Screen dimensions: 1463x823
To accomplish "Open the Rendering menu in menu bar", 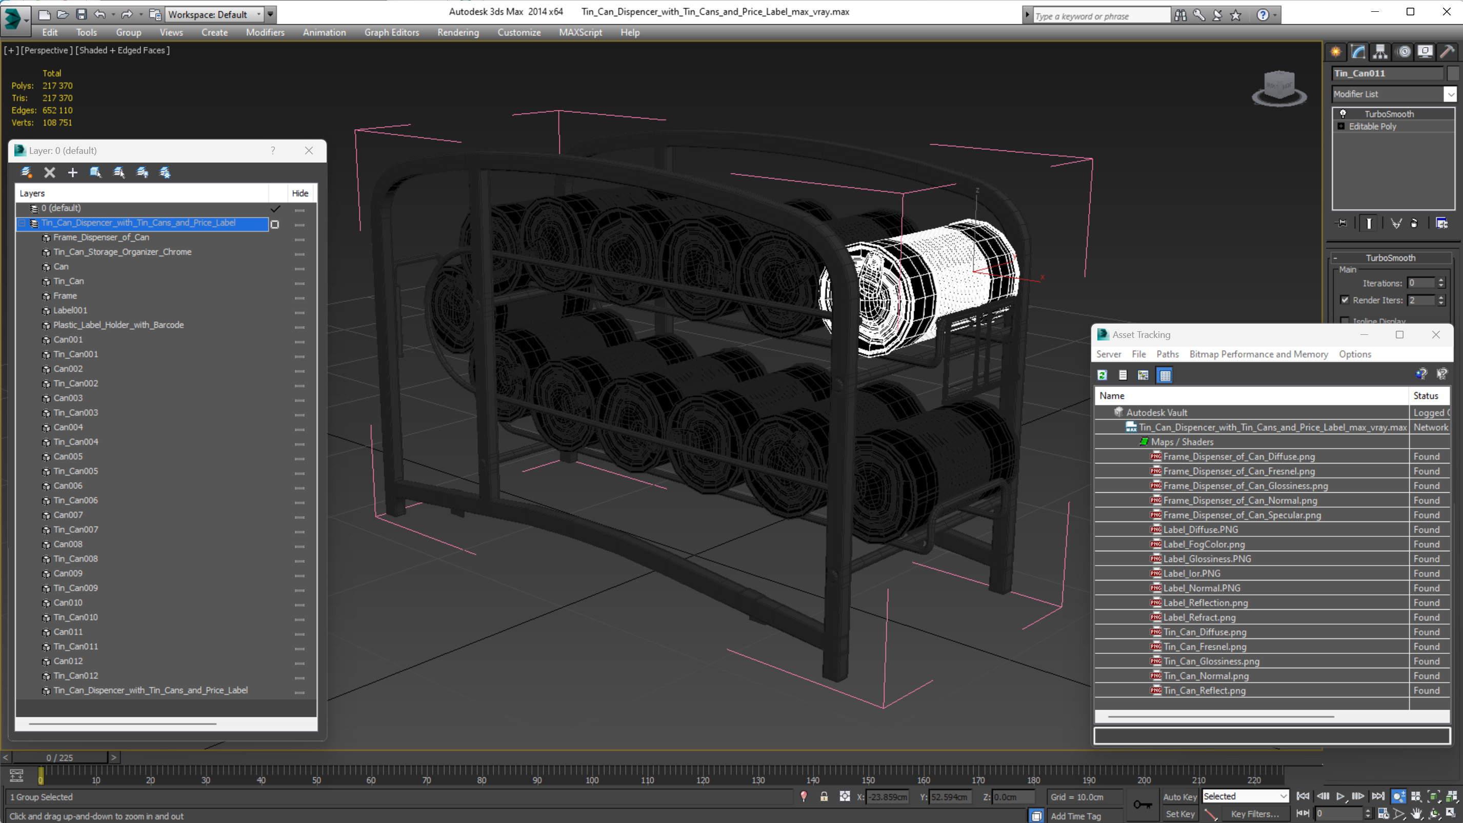I will pyautogui.click(x=458, y=32).
